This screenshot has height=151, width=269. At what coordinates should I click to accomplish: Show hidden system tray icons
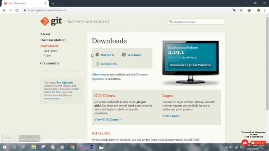click(x=222, y=147)
